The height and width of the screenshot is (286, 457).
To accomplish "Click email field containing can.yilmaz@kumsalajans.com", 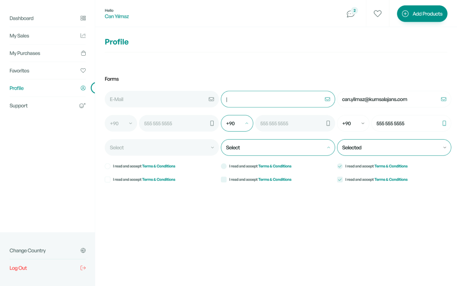I will [x=394, y=99].
